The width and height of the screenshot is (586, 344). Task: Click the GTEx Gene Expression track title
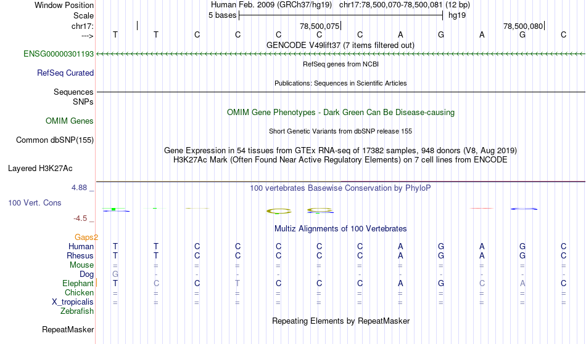coord(340,151)
